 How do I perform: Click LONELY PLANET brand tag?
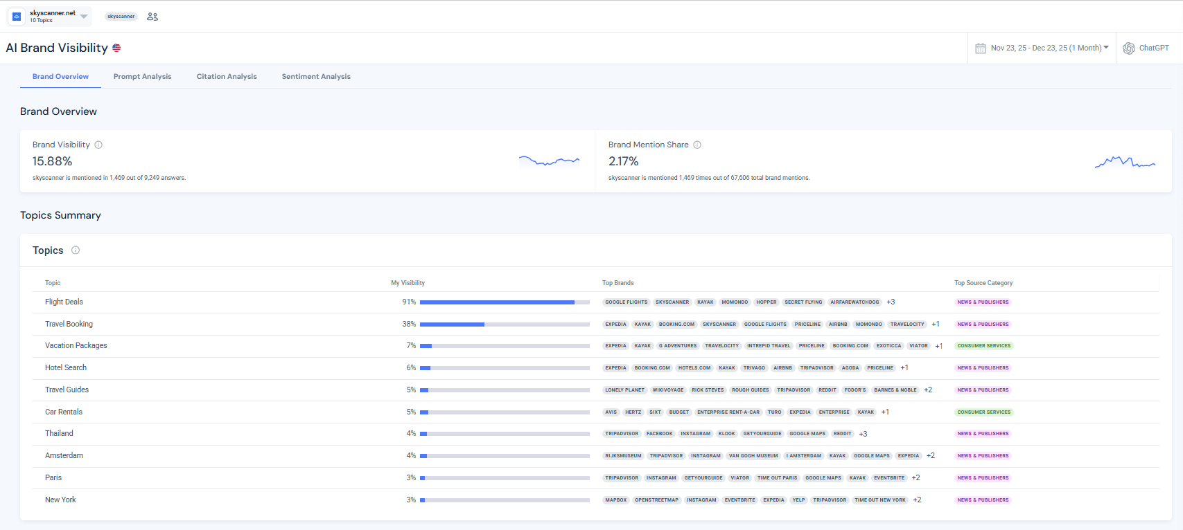624,390
